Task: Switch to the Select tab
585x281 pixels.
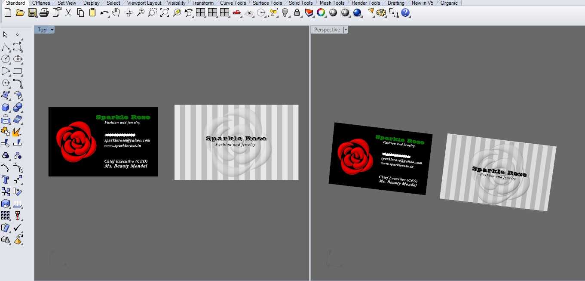Action: pyautogui.click(x=113, y=3)
